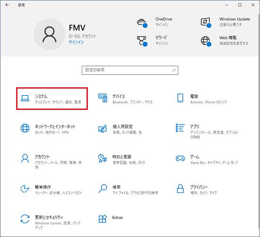Click the OneDrive label text
260x237 pixels.
(164, 19)
